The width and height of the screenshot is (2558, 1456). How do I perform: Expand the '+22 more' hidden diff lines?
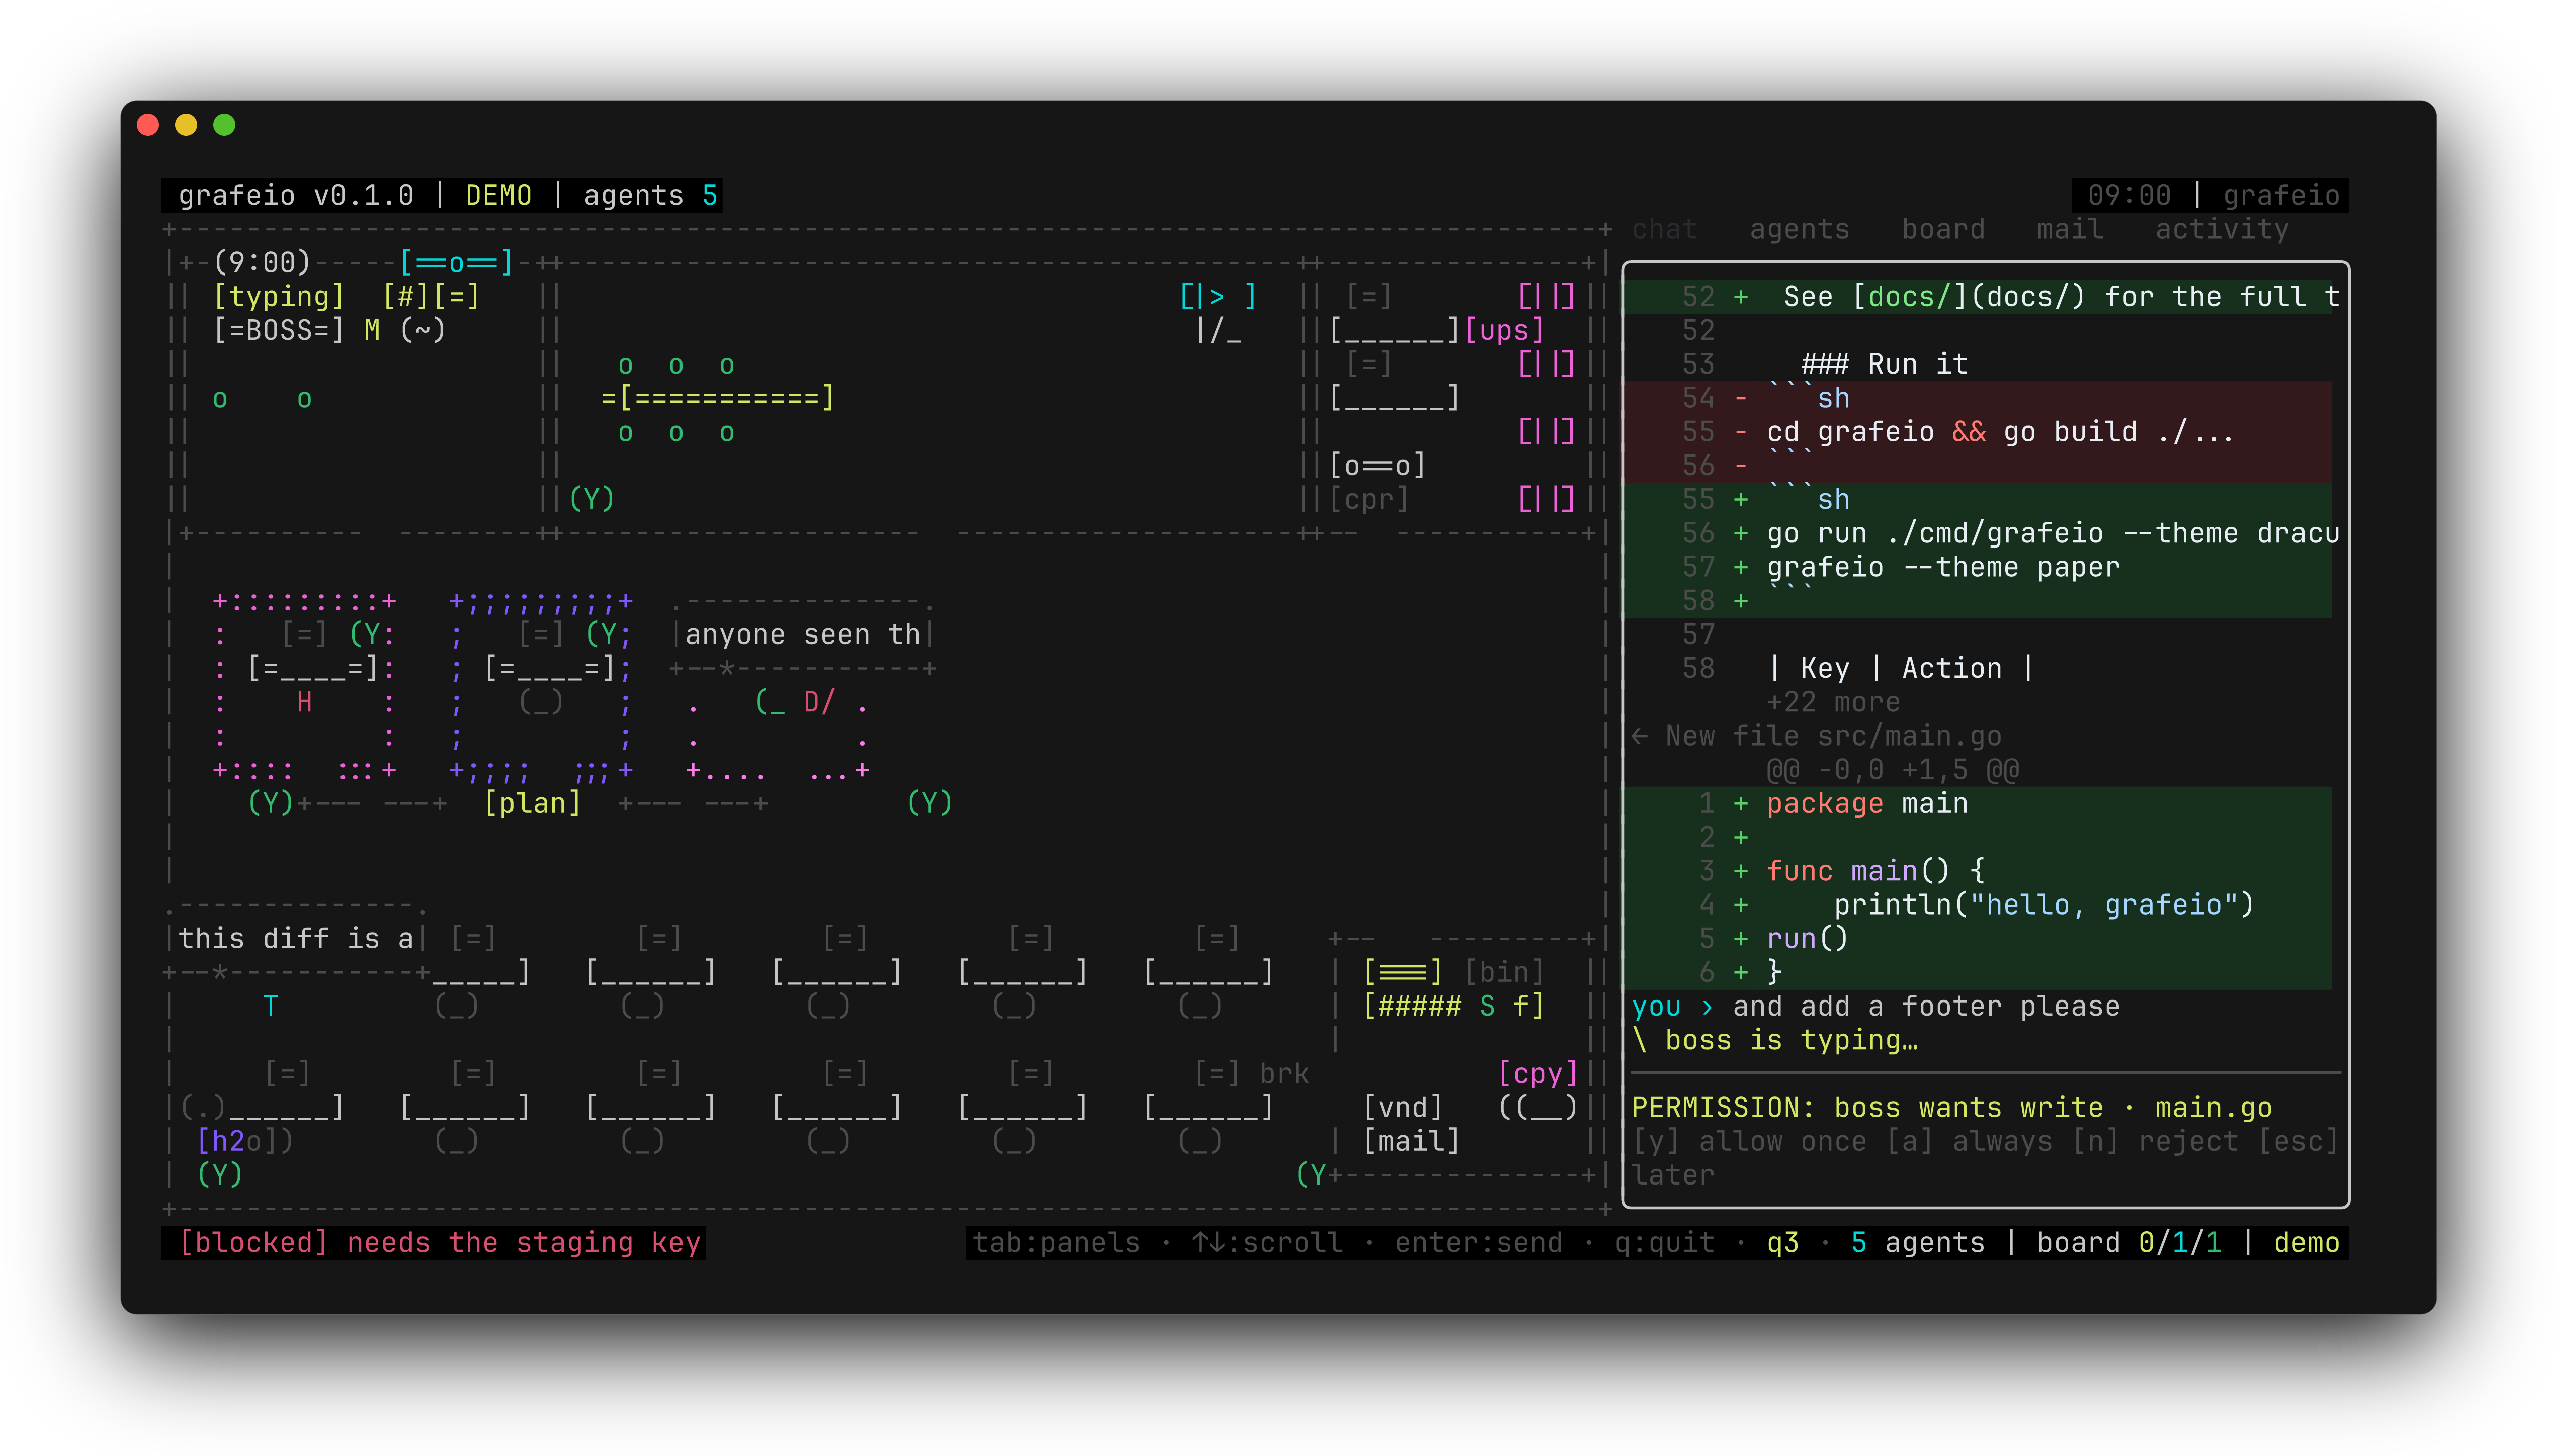coord(1833,702)
